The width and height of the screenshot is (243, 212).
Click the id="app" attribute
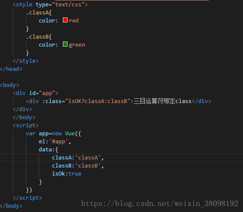point(42,93)
